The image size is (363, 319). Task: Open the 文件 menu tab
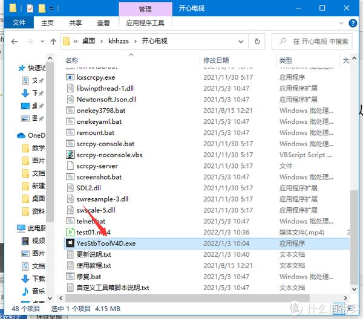pos(19,22)
